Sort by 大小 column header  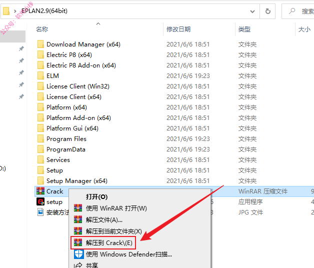tap(304, 29)
